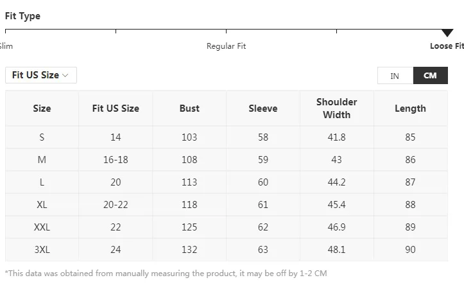This screenshot has width=464, height=296.
Task: Select the 3XL size row
Action: click(x=42, y=250)
